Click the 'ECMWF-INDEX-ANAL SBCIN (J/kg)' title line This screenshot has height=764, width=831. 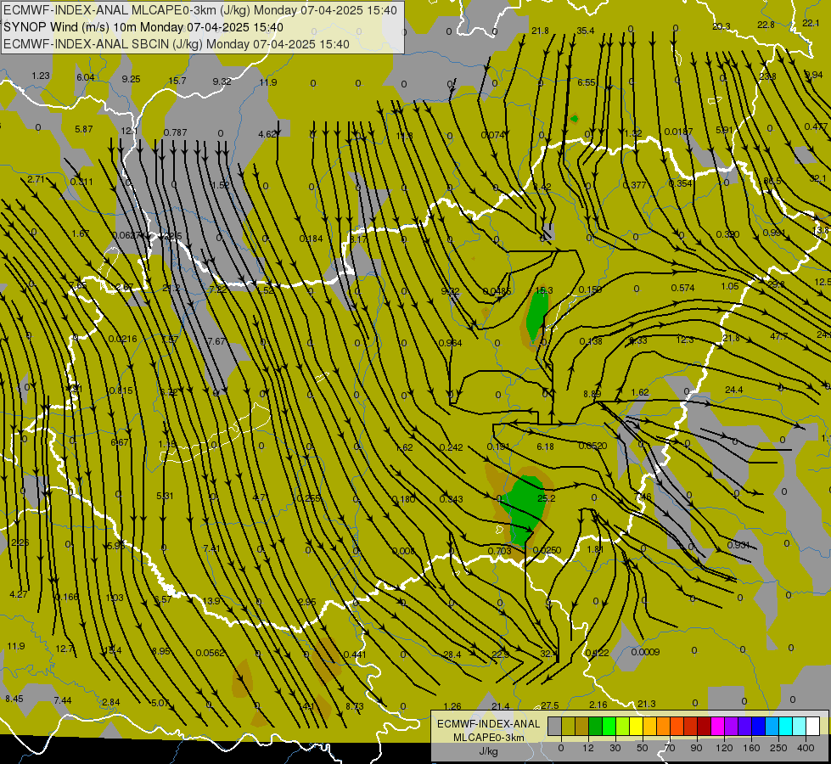(x=177, y=44)
